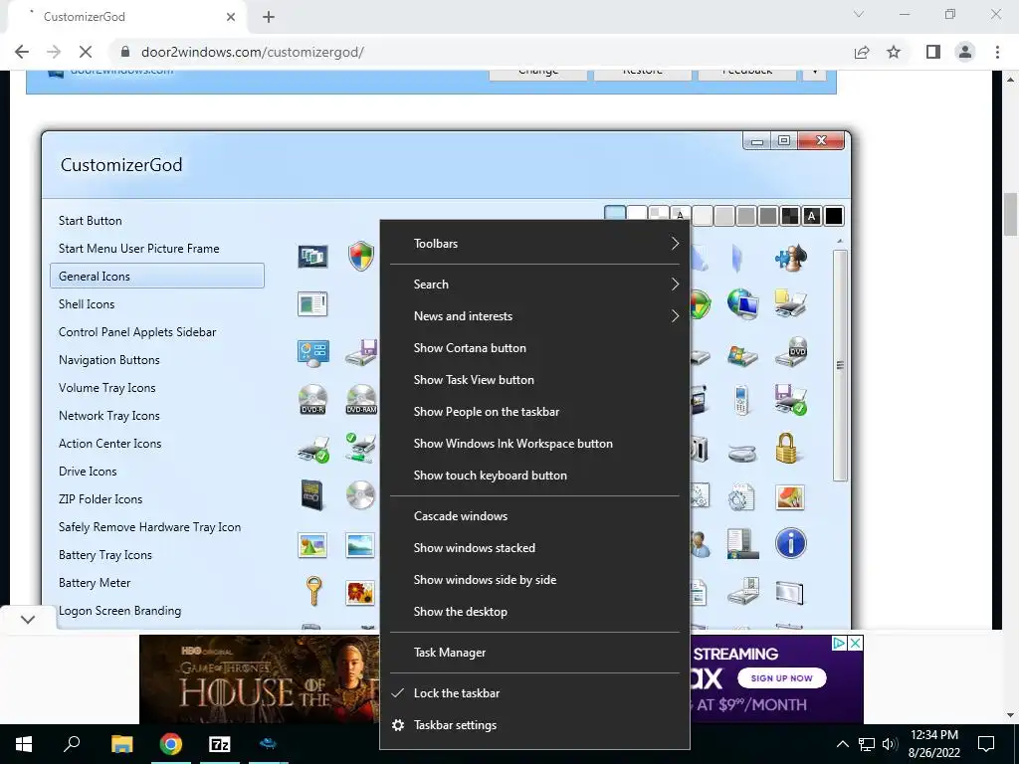Select the Windows security shield icon
1019x764 pixels.
pyautogui.click(x=360, y=256)
